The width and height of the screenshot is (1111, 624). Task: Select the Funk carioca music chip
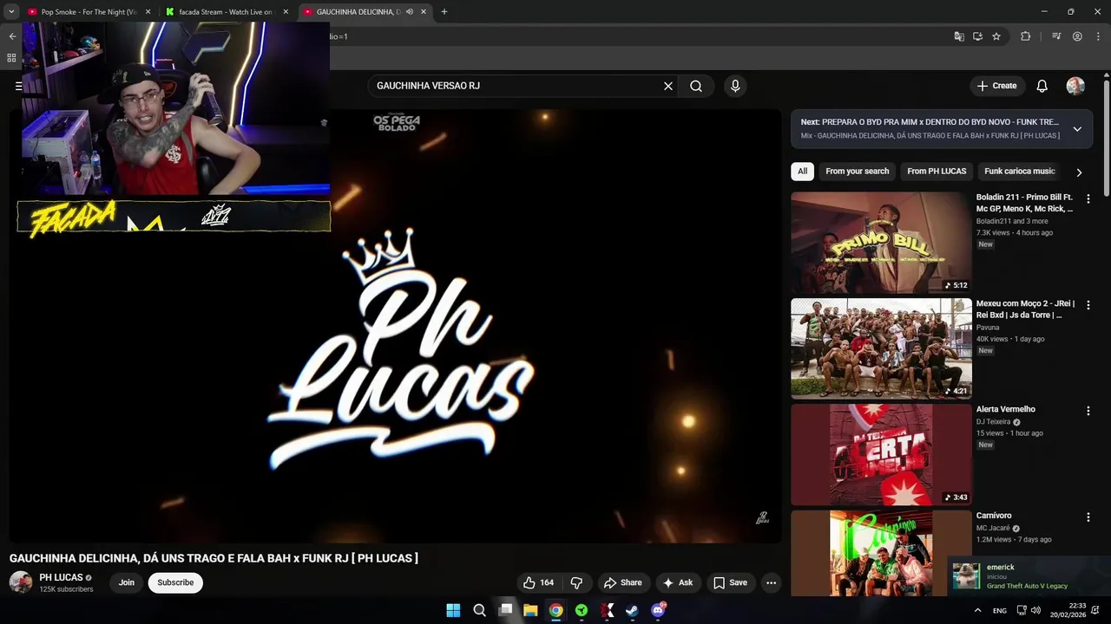(x=1019, y=172)
